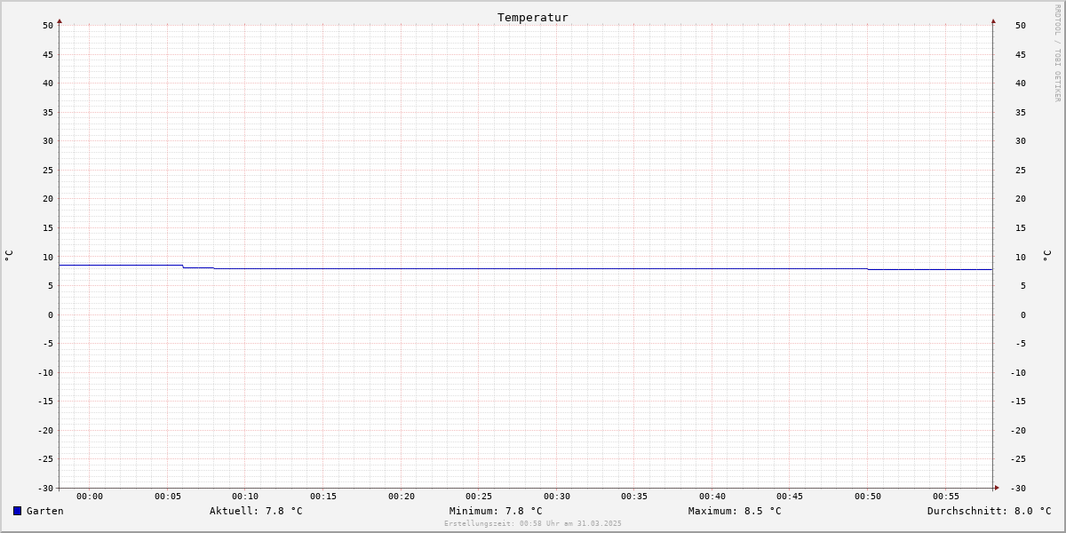
Task: Click the 00:00 time axis label
Action: click(90, 497)
